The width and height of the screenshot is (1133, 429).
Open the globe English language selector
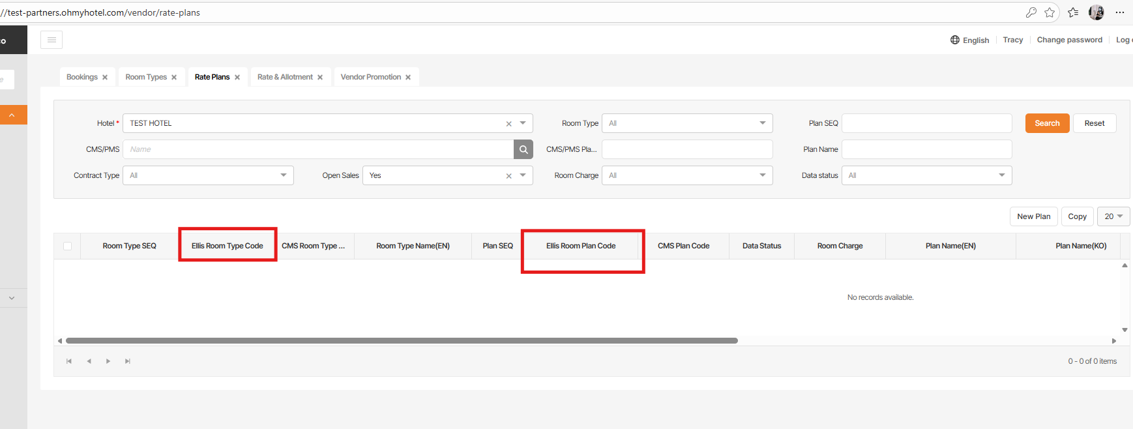coord(969,40)
